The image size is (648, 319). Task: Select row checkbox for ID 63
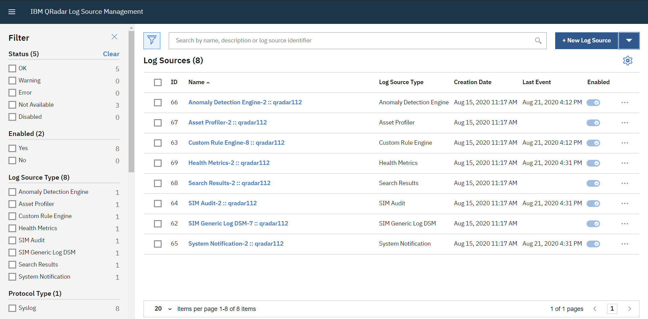[x=158, y=143]
